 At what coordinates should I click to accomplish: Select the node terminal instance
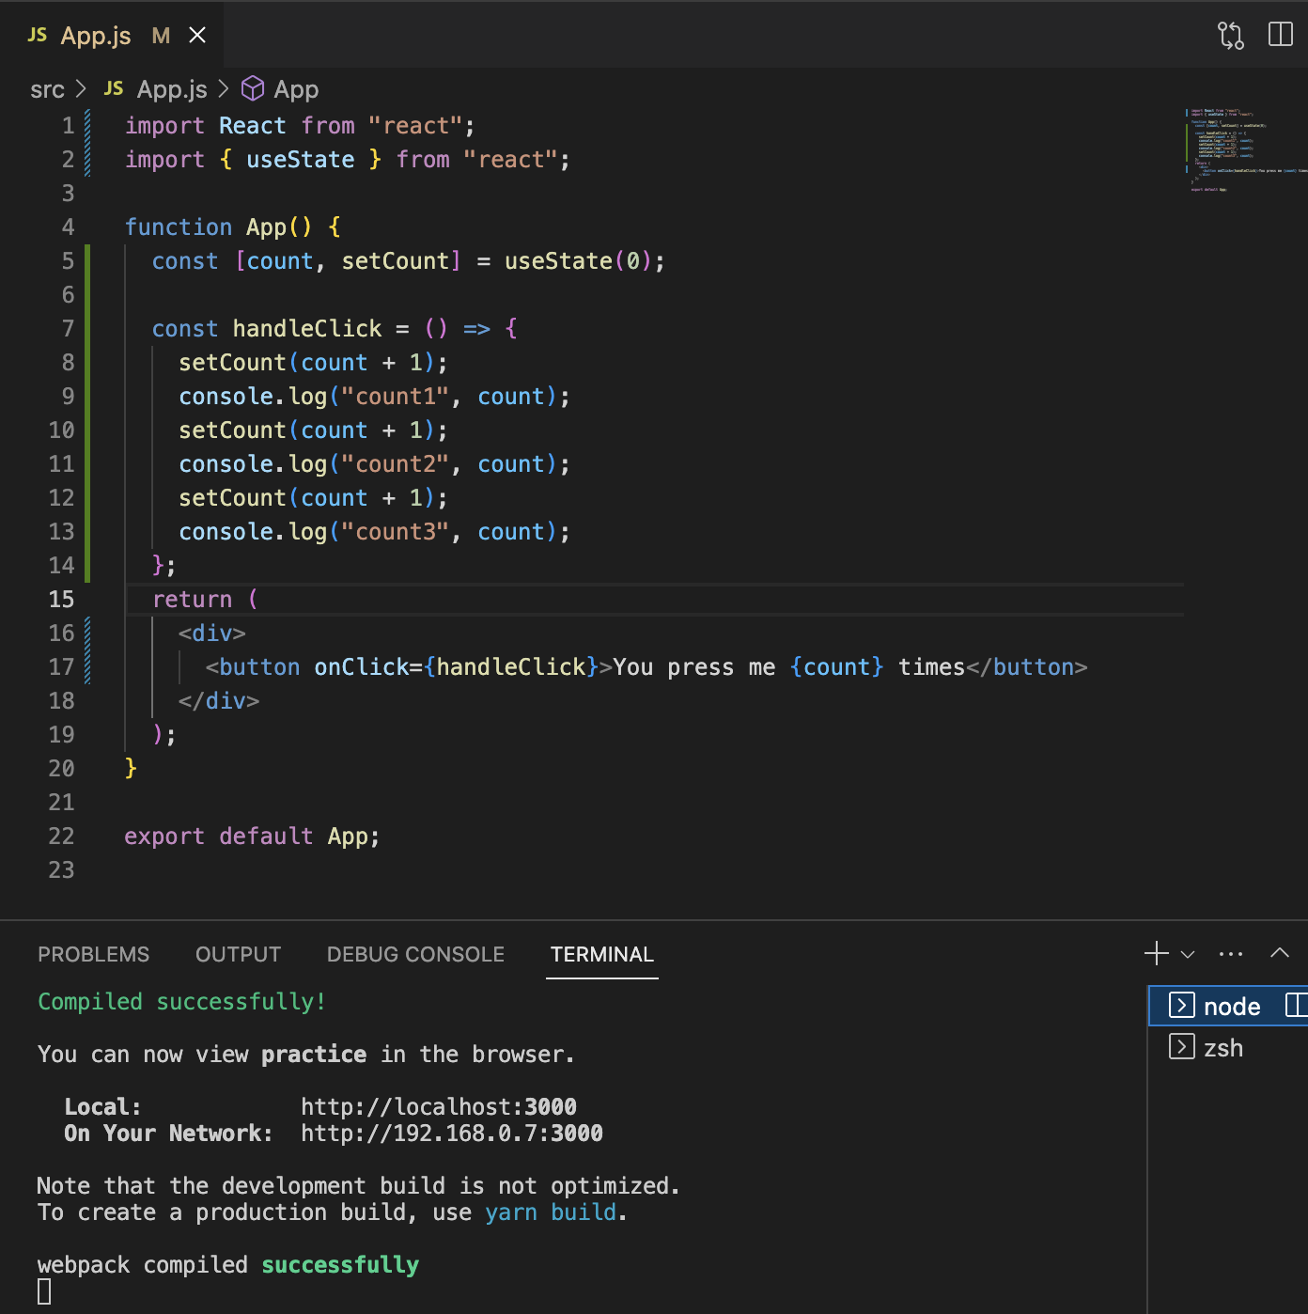coord(1229,1006)
